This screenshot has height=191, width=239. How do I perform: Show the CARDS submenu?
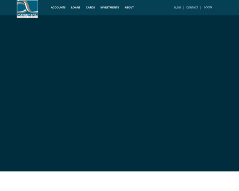90,8
